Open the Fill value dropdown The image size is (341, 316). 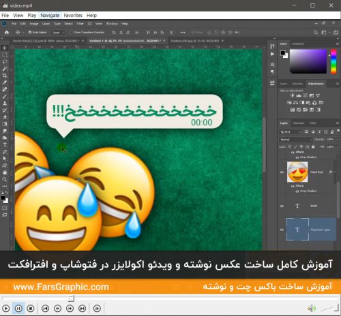click(338, 147)
